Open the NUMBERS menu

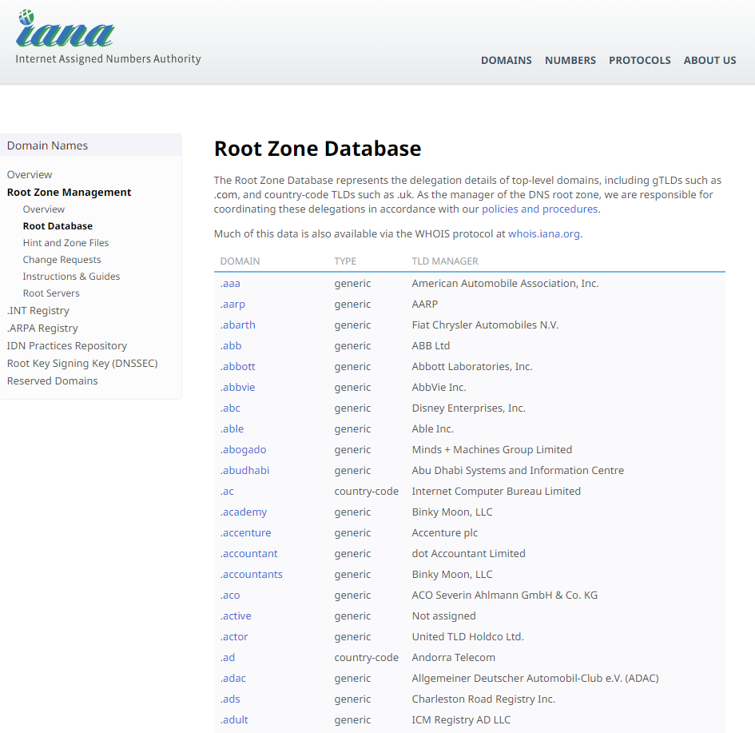(x=570, y=60)
